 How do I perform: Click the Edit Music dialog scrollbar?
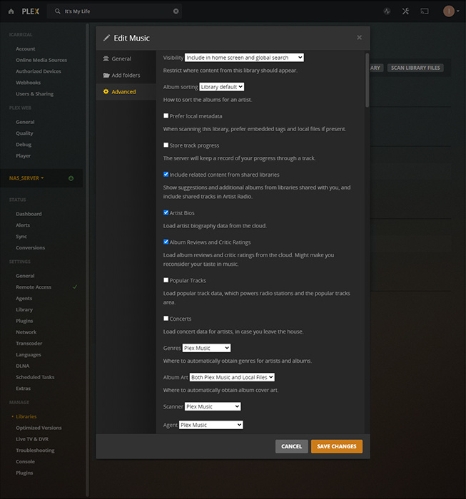[367, 80]
